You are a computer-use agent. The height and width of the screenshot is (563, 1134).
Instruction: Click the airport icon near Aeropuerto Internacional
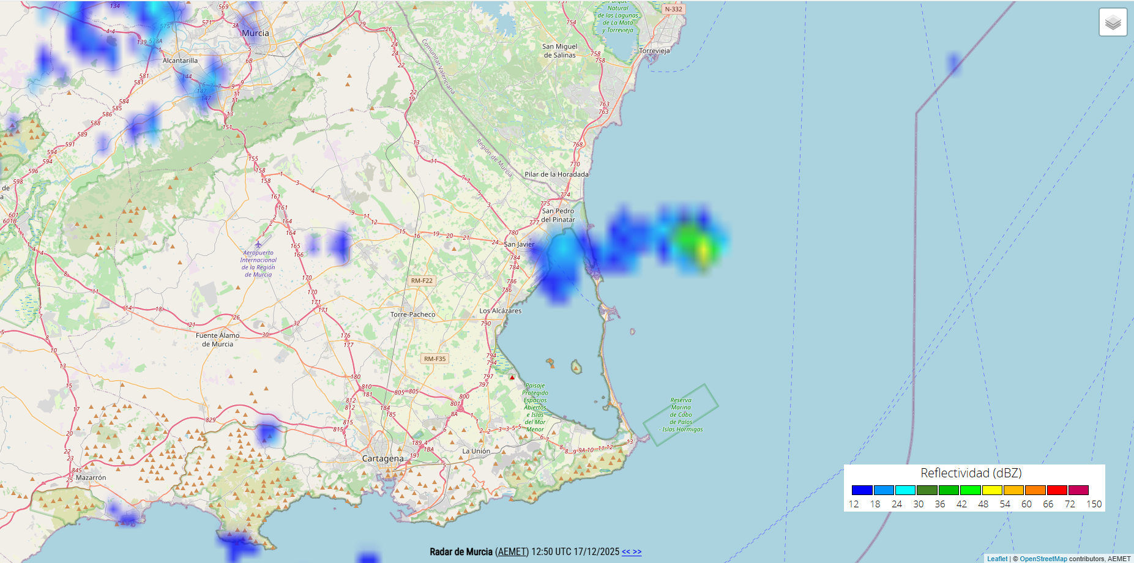(x=258, y=245)
